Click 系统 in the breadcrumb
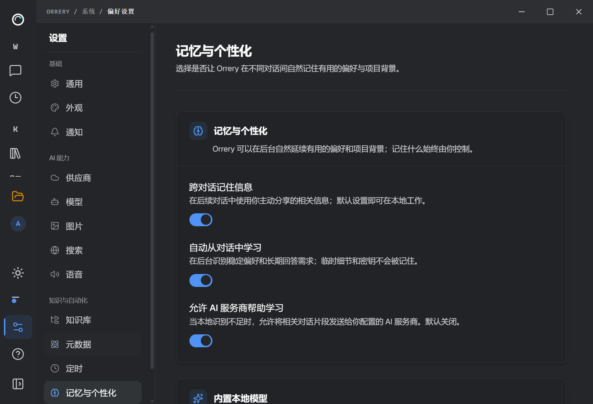The image size is (593, 404). coord(88,11)
